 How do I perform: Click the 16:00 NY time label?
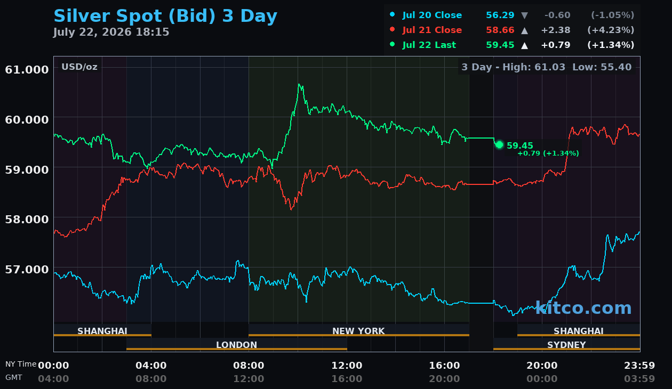[444, 366]
